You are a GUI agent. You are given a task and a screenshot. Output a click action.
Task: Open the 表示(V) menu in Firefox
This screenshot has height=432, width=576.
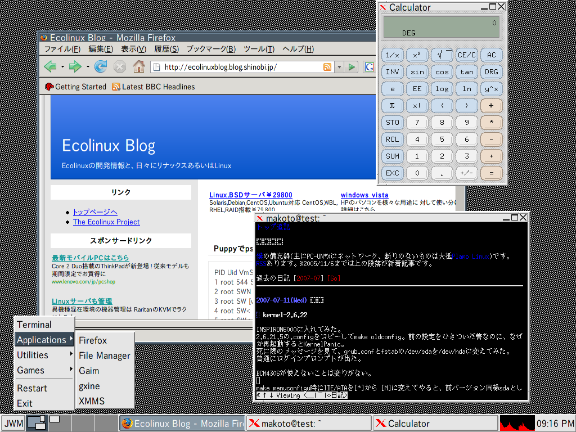134,49
